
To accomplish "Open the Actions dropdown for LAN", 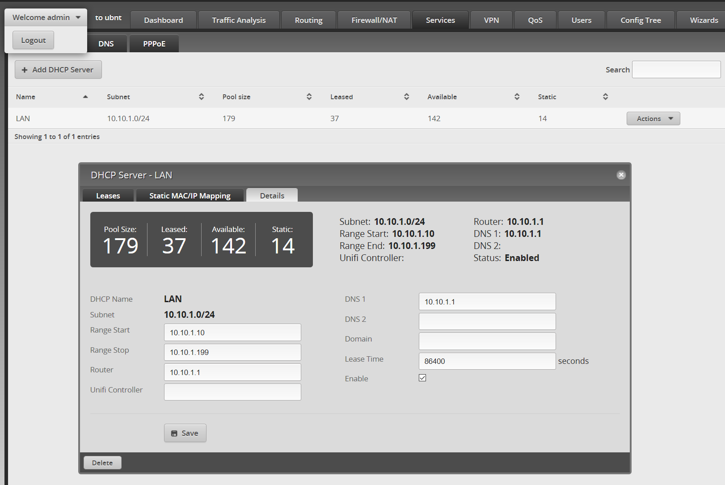I will (x=653, y=118).
